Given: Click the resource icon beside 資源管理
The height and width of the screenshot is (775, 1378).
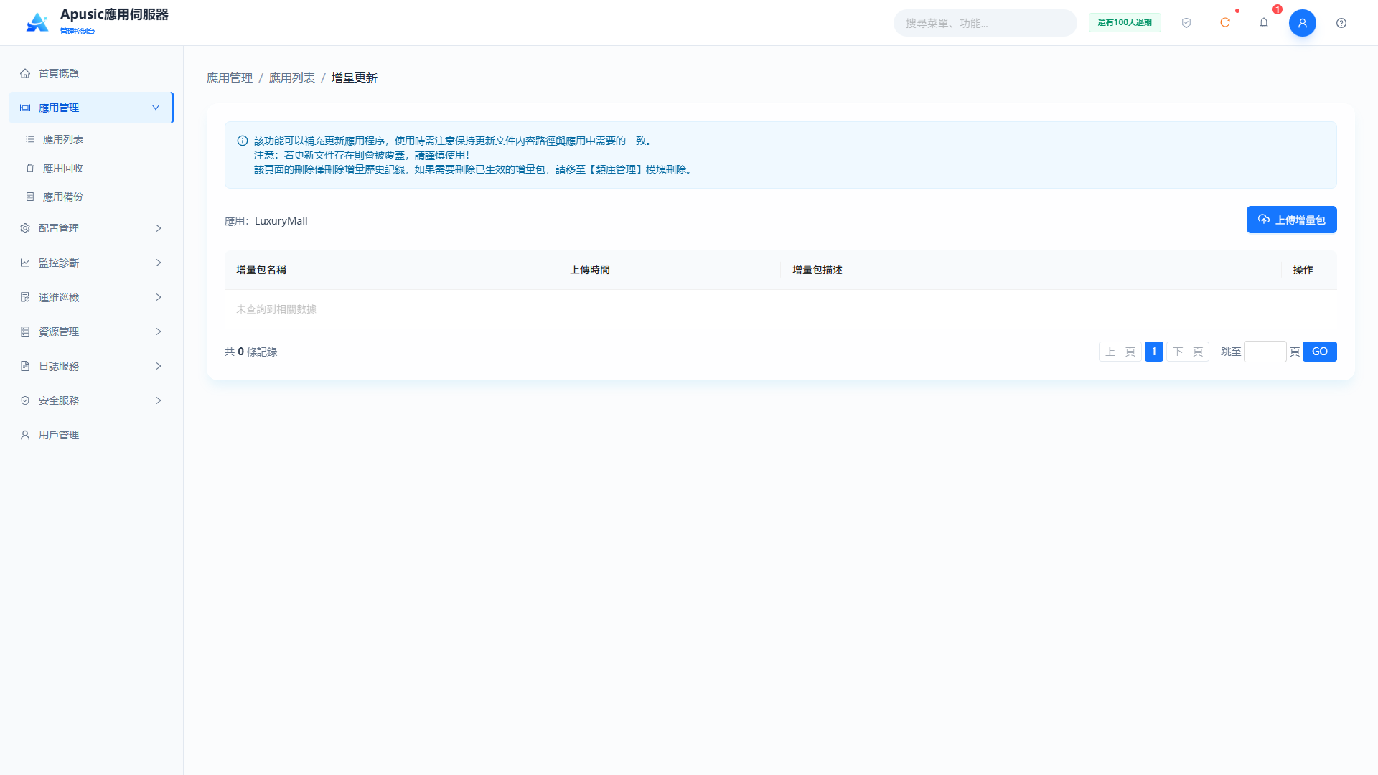Looking at the screenshot, I should (25, 332).
